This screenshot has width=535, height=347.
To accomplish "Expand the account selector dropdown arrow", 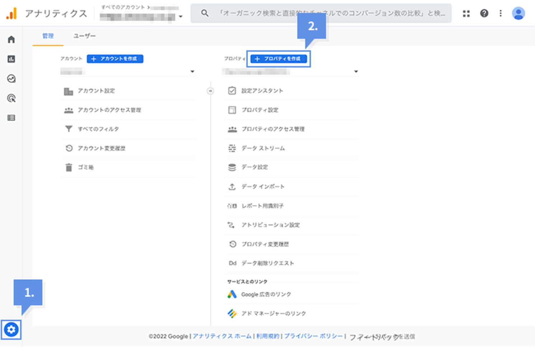I will coord(192,71).
